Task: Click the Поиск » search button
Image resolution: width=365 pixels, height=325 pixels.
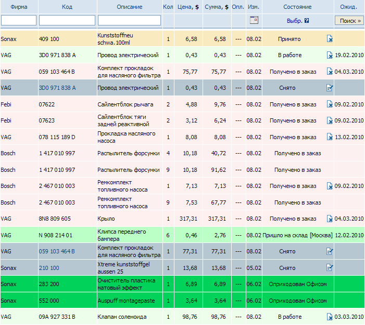Action: click(x=349, y=21)
